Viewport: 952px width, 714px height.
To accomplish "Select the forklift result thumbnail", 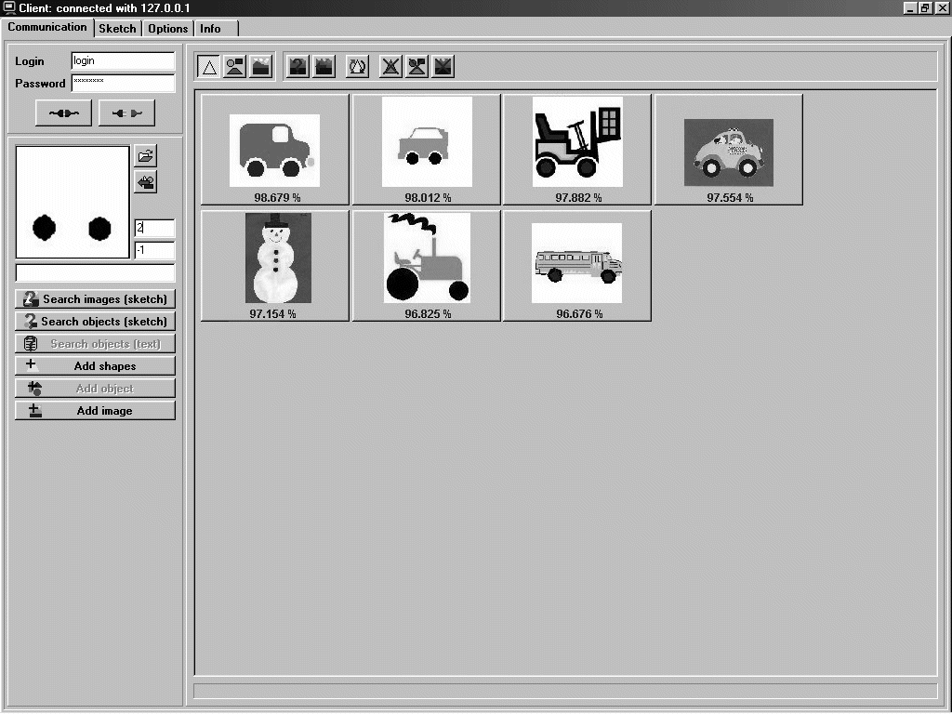I will coord(577,141).
